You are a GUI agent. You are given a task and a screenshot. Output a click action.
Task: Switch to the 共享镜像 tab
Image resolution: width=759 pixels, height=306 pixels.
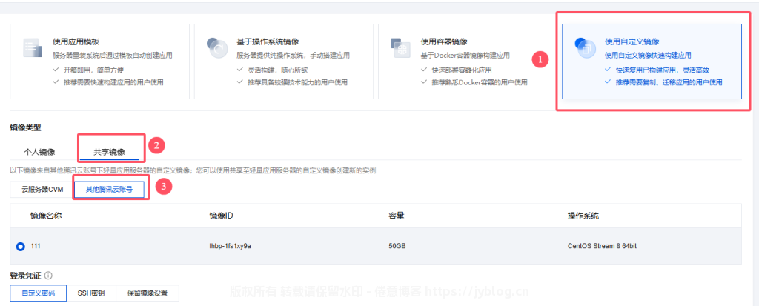tap(110, 152)
